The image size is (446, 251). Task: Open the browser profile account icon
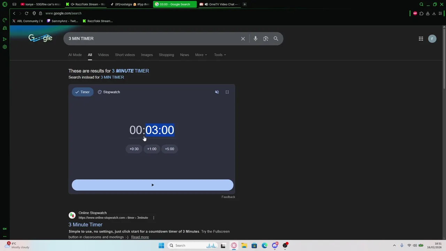pos(428,13)
